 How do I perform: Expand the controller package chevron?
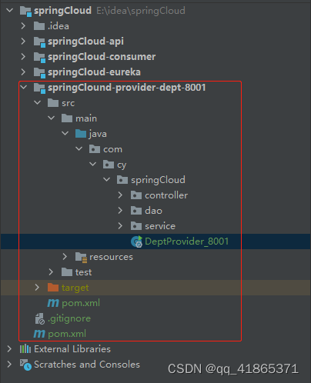[120, 195]
